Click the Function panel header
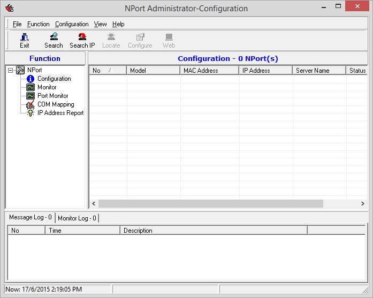Screen dimensions: 373x298 pos(45,58)
